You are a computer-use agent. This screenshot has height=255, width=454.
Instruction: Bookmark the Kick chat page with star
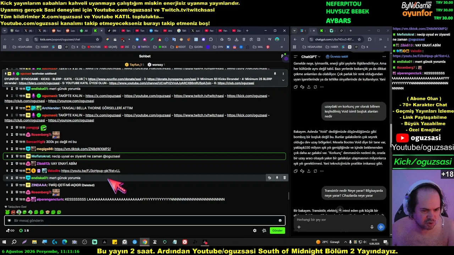97,39
